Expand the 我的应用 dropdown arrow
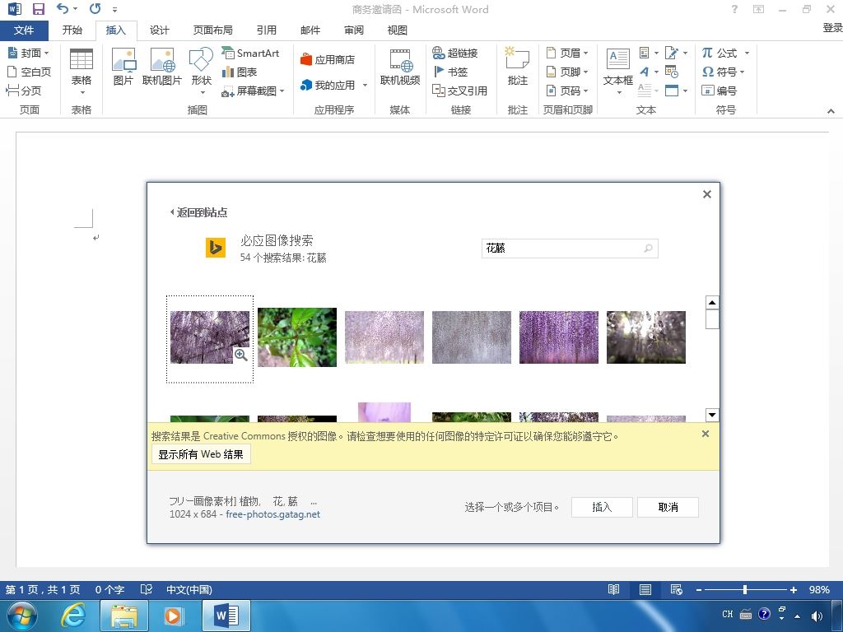Image resolution: width=843 pixels, height=632 pixels. pos(365,85)
